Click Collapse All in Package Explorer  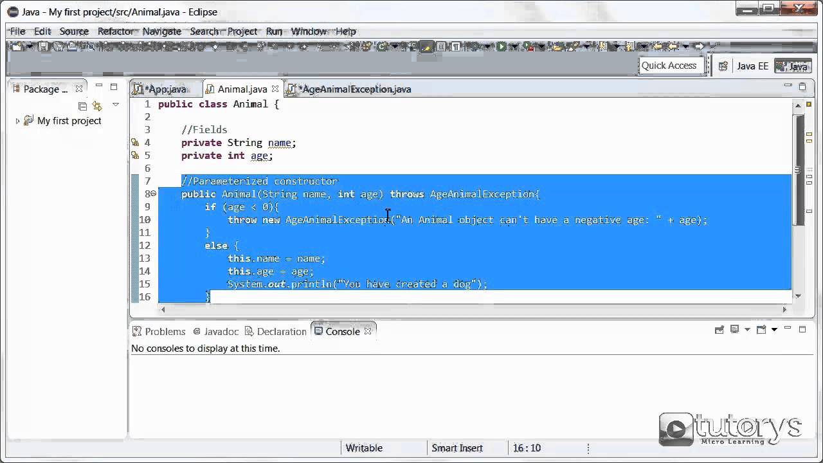pos(82,105)
